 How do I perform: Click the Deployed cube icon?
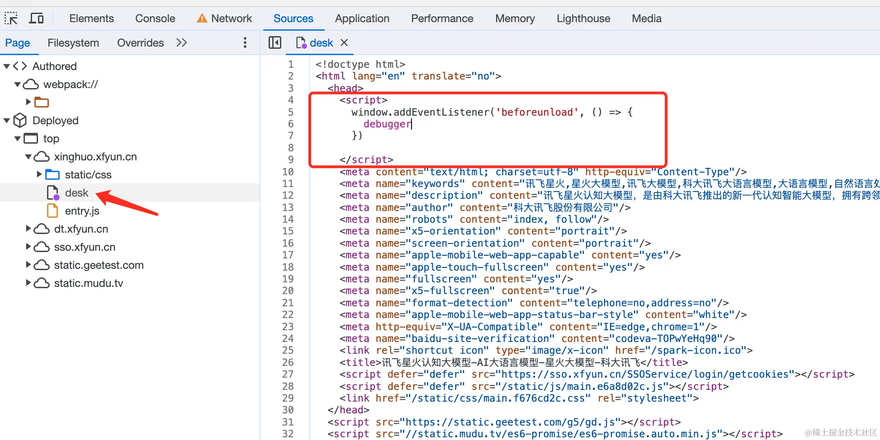pos(20,121)
